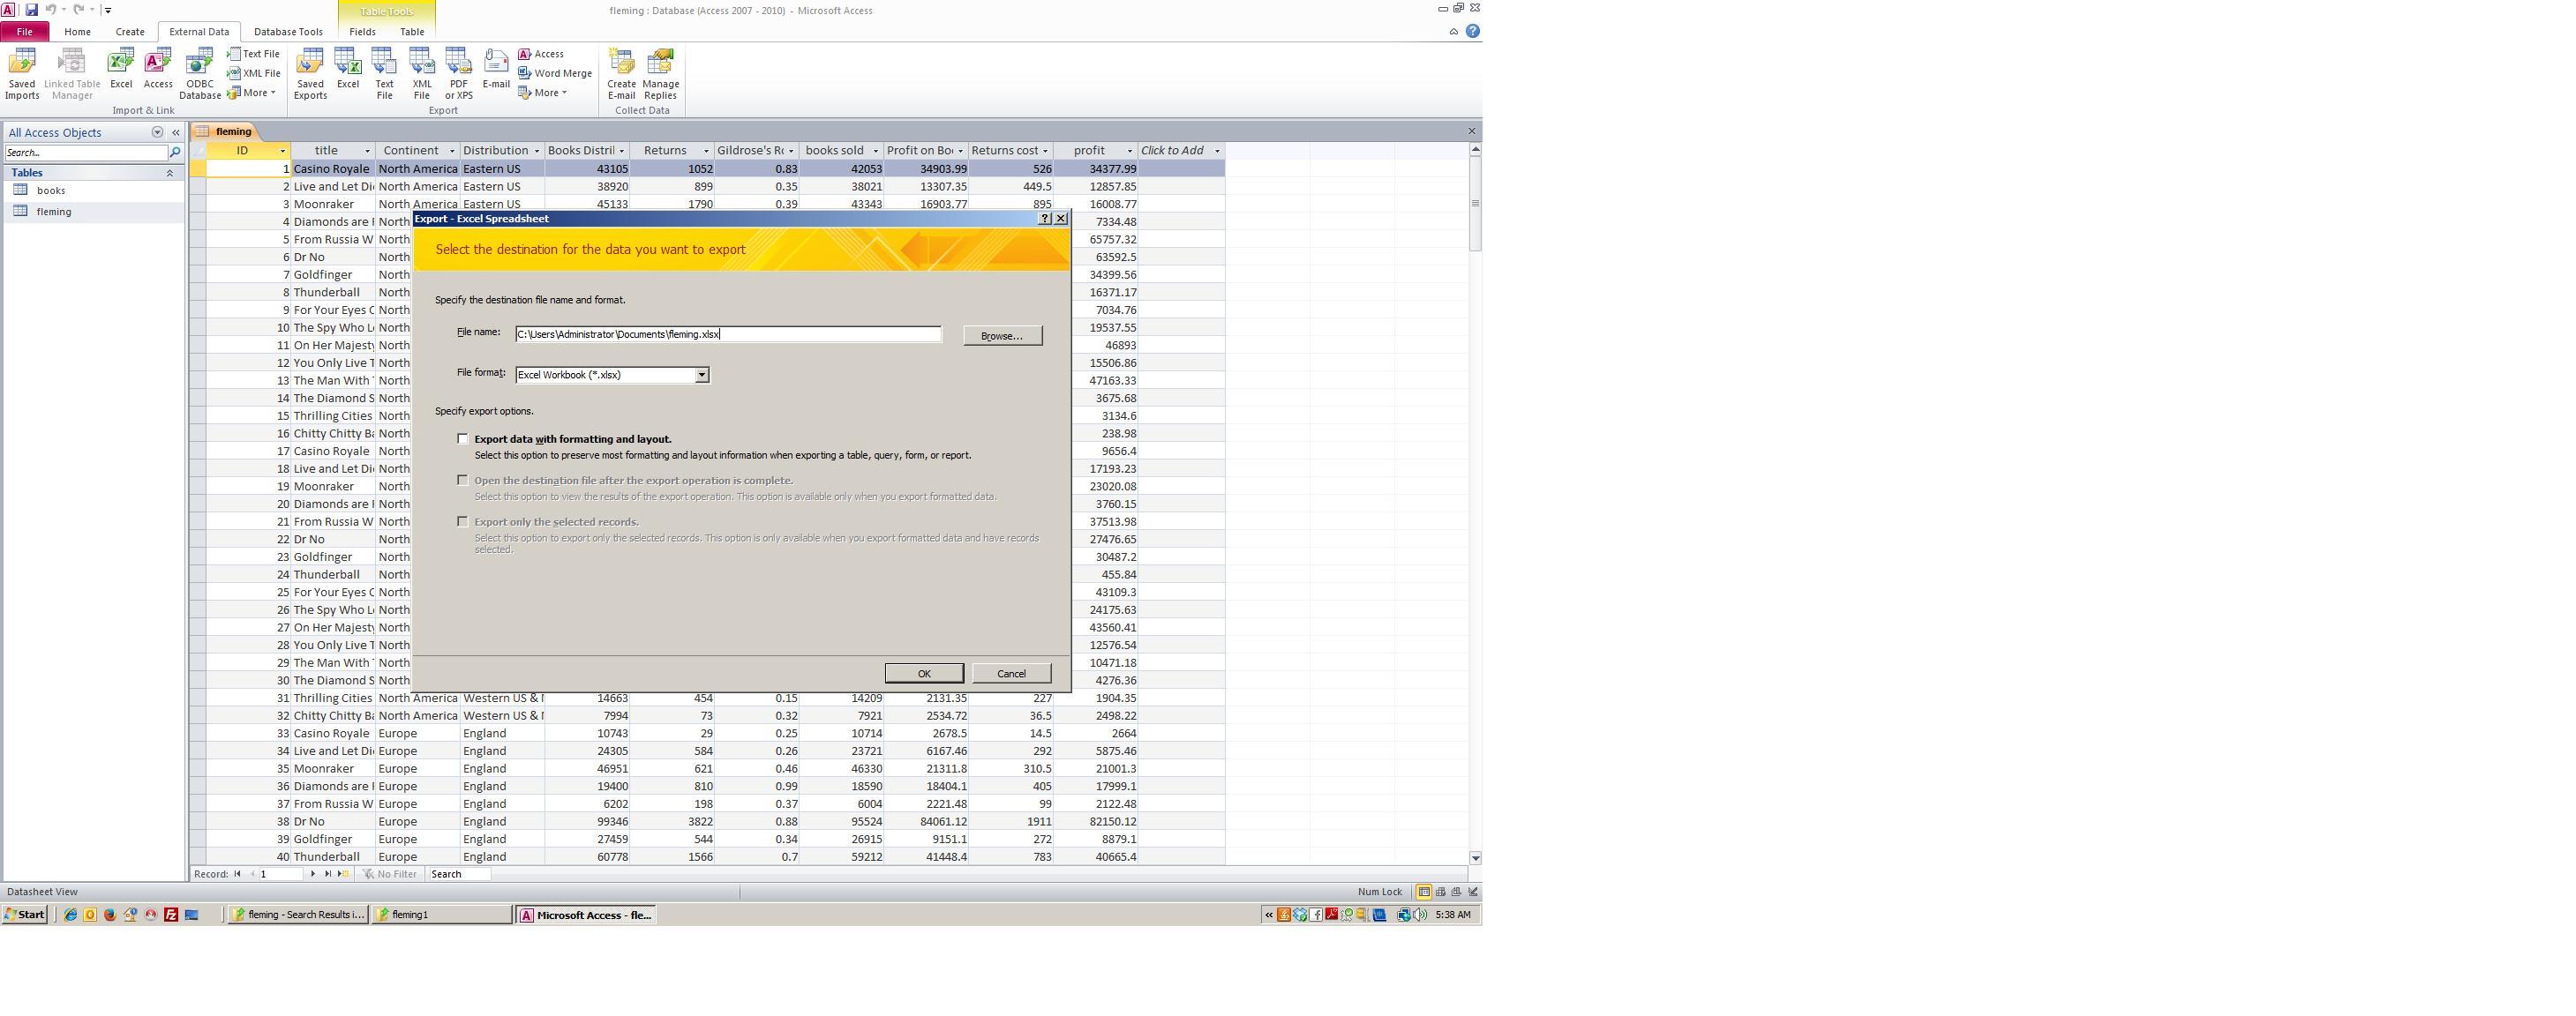Open Saved Imports in the ribbon
2576x1016 pixels.
(22, 74)
